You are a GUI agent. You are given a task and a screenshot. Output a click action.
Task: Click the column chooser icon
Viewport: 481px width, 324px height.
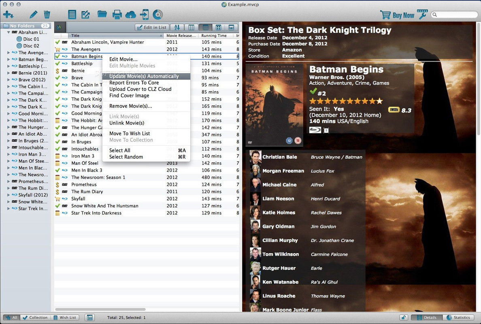tap(191, 27)
